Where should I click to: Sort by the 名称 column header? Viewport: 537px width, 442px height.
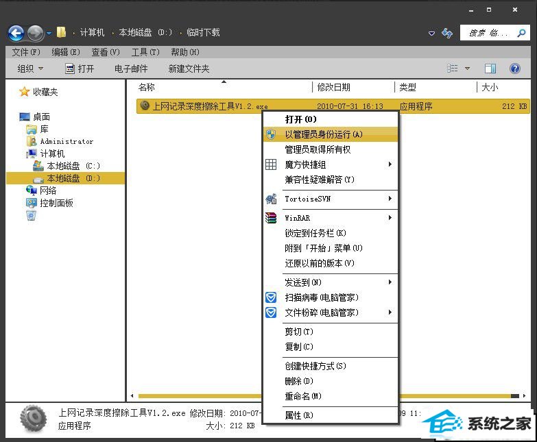[146, 87]
